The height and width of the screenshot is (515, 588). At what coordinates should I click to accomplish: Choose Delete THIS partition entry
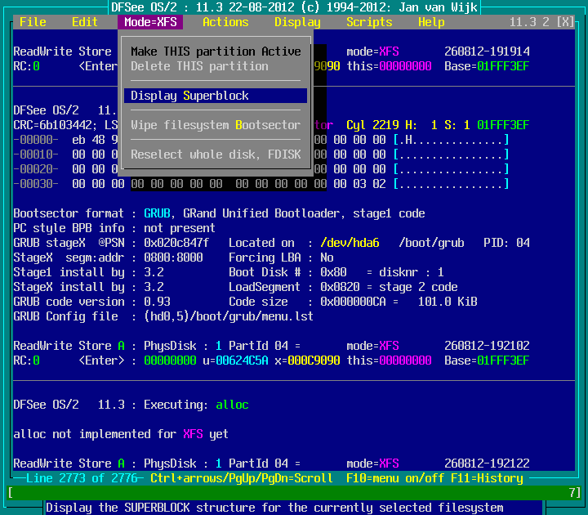tap(199, 66)
